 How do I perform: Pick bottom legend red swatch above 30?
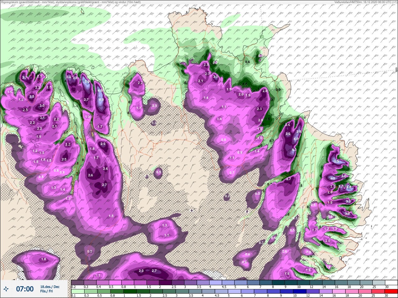point(392,291)
